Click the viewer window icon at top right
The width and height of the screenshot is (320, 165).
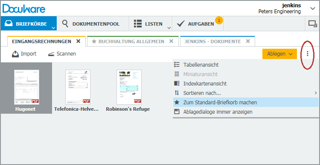point(312,24)
